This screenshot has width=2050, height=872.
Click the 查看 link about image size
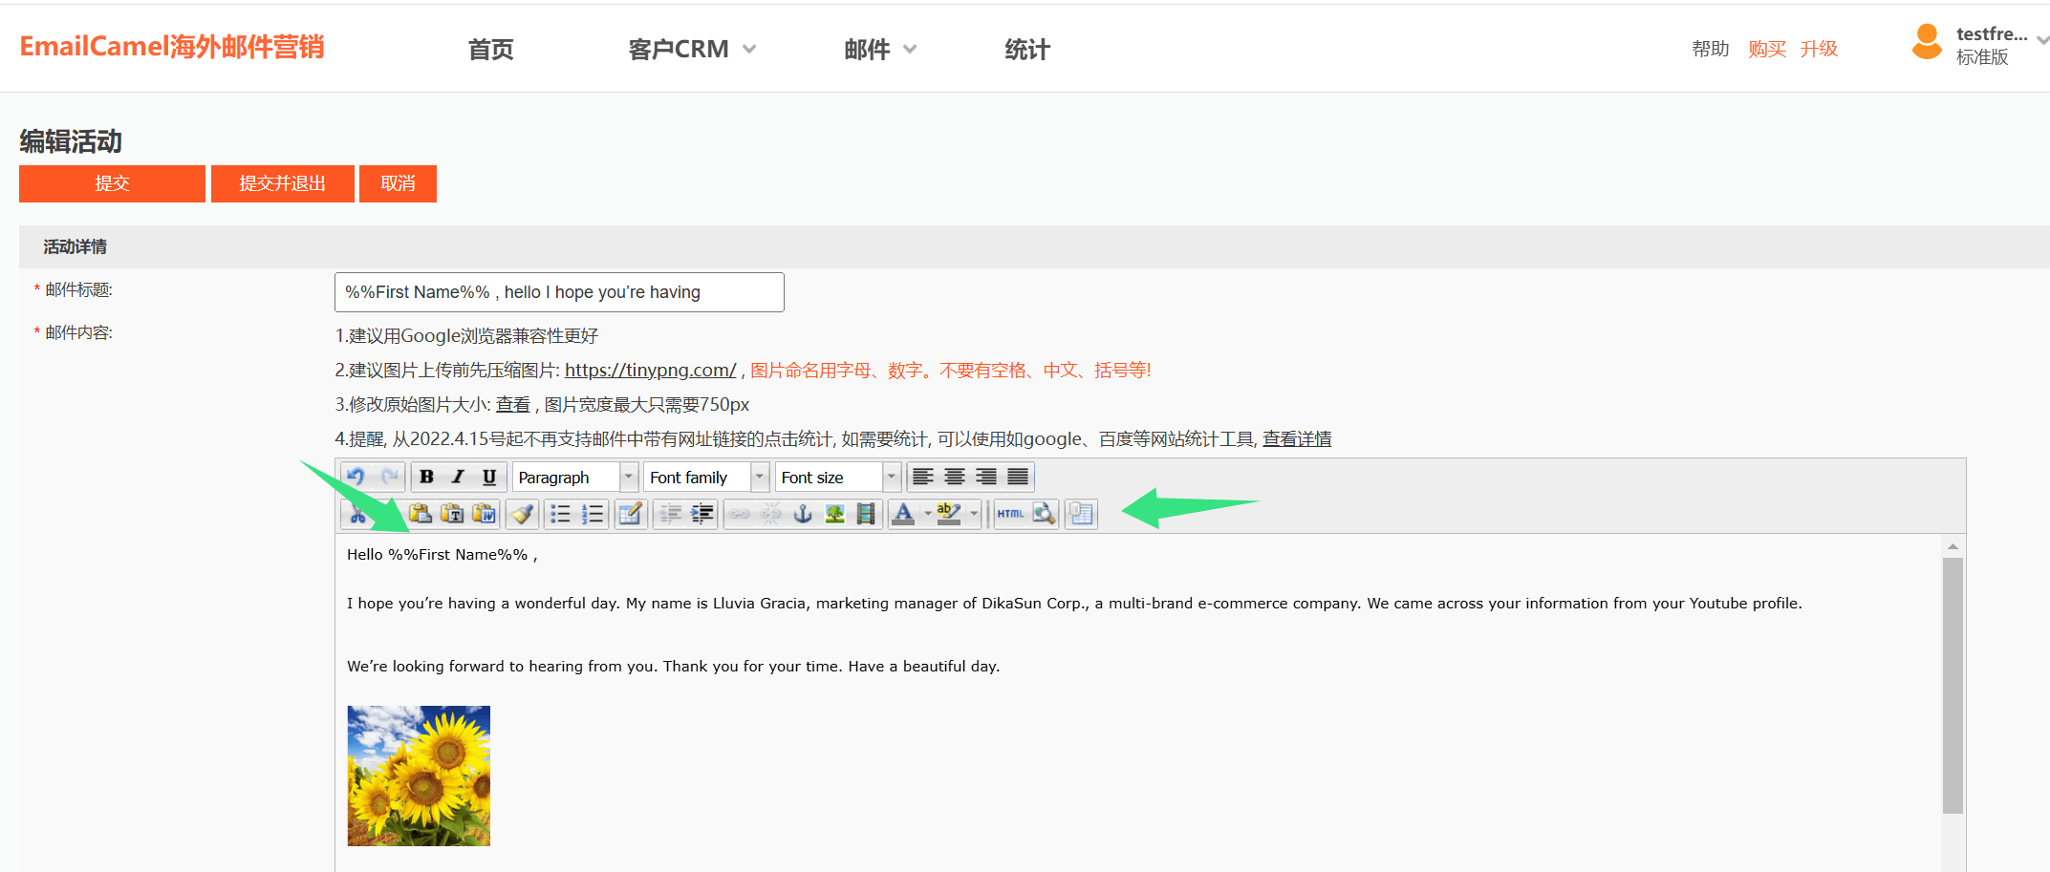512,404
